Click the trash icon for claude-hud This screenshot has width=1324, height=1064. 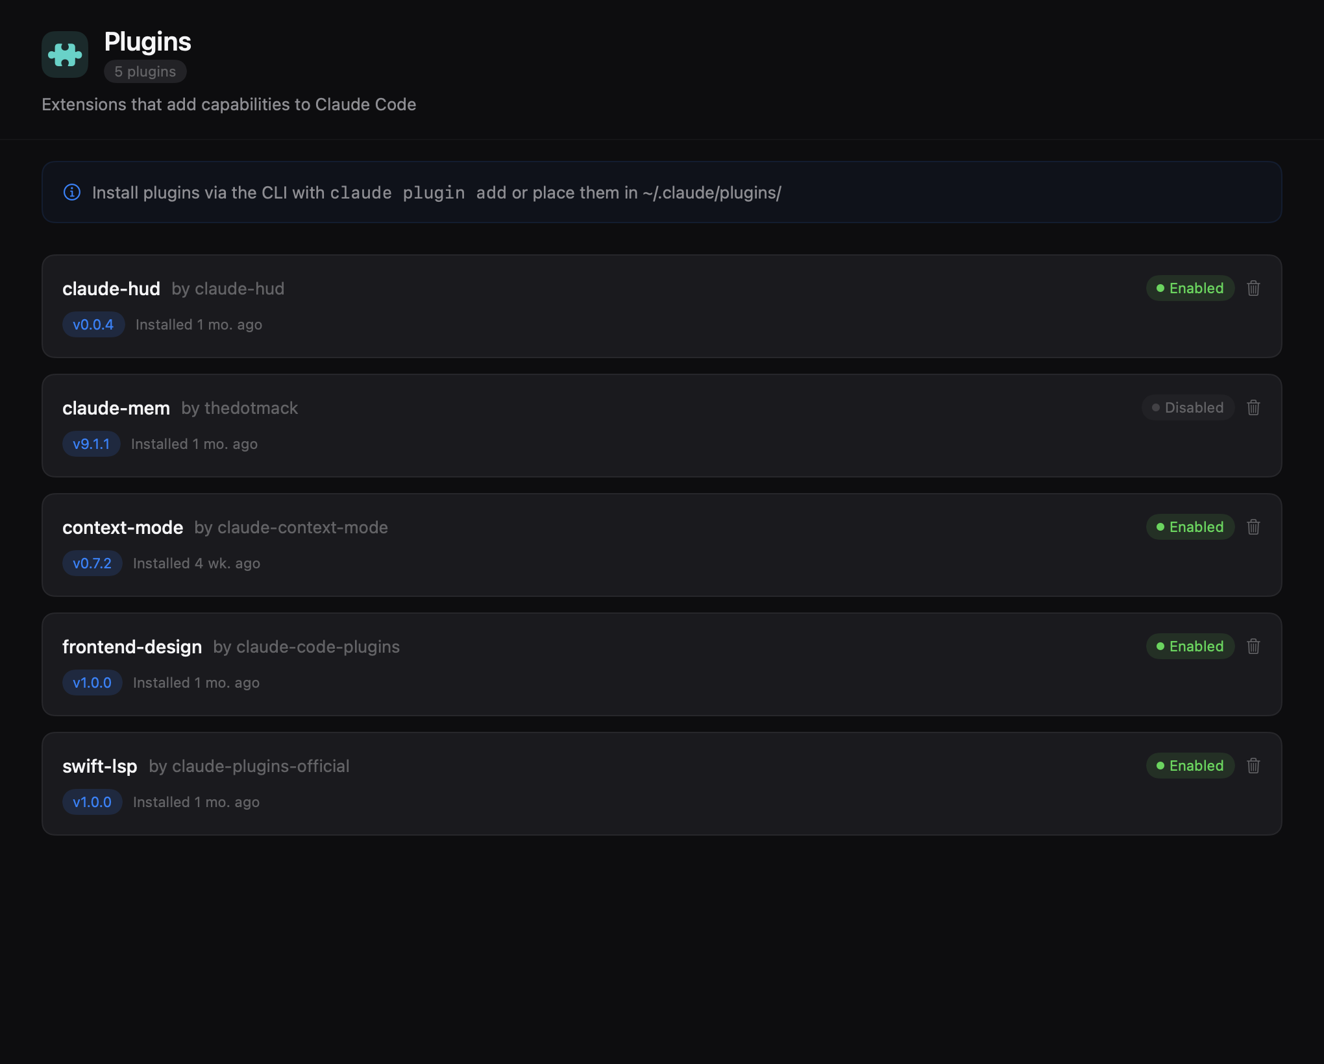[1253, 288]
